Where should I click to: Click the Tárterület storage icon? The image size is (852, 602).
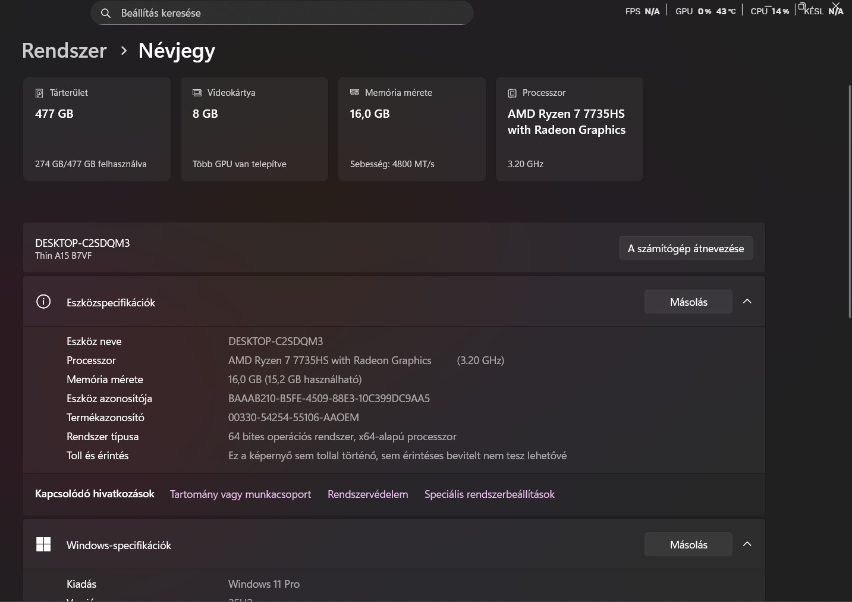point(39,93)
